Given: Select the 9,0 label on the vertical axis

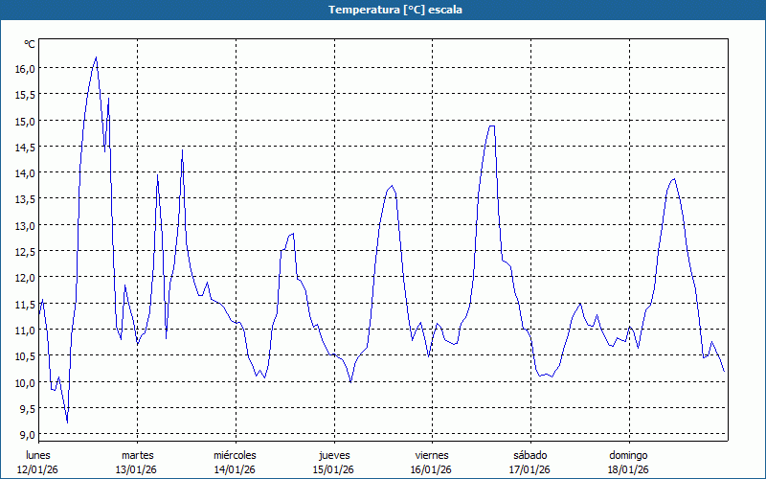Looking at the screenshot, I should [x=27, y=434].
